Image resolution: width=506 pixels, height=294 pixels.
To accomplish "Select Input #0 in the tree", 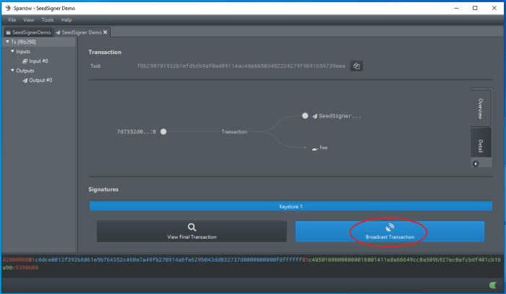I will pos(39,61).
